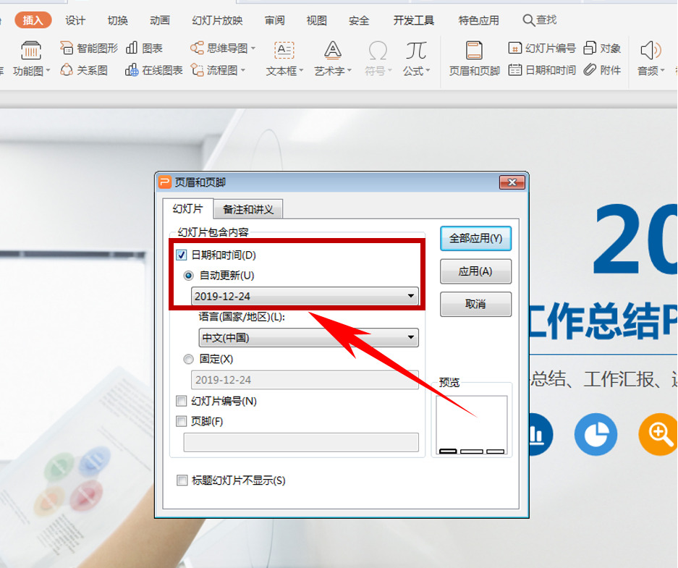Open the 中文(中国) language dropdown
The image size is (678, 568).
[x=309, y=338]
